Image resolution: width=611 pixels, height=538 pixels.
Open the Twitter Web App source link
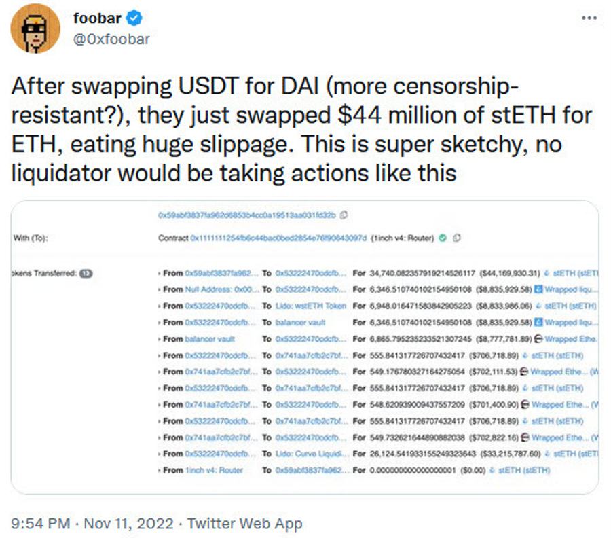[244, 523]
